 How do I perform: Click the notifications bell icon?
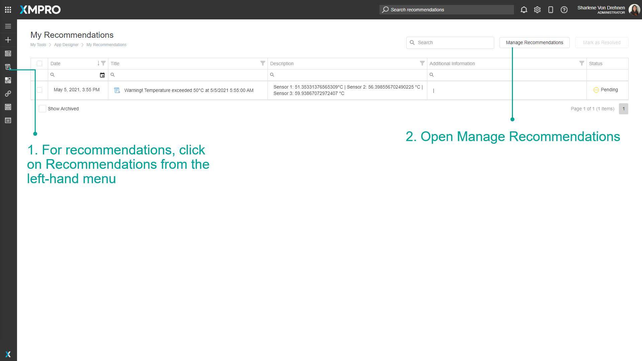pos(524,10)
